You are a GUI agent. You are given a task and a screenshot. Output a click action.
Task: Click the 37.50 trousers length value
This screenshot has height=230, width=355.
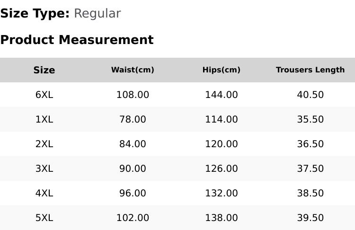coord(310,168)
